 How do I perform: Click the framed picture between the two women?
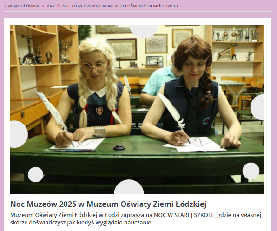coord(156,44)
